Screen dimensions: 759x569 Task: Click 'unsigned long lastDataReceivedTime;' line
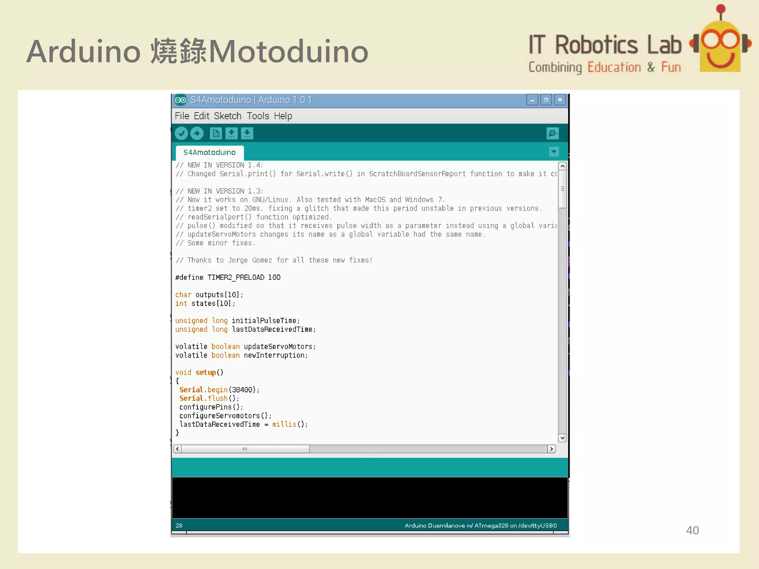click(x=245, y=329)
